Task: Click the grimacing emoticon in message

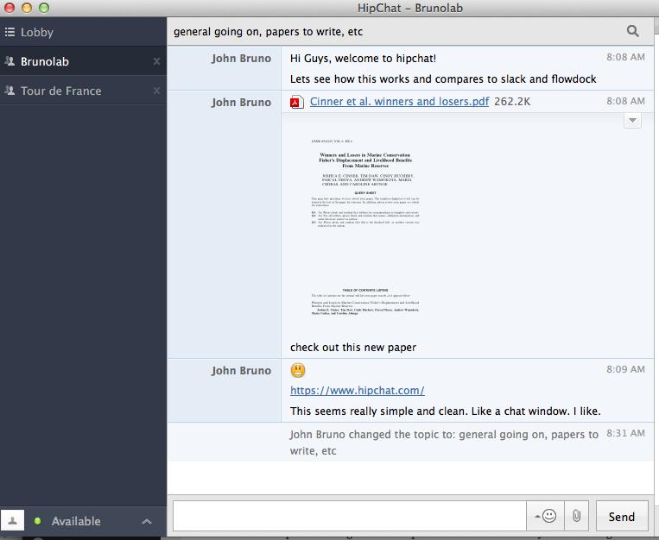Action: point(298,370)
